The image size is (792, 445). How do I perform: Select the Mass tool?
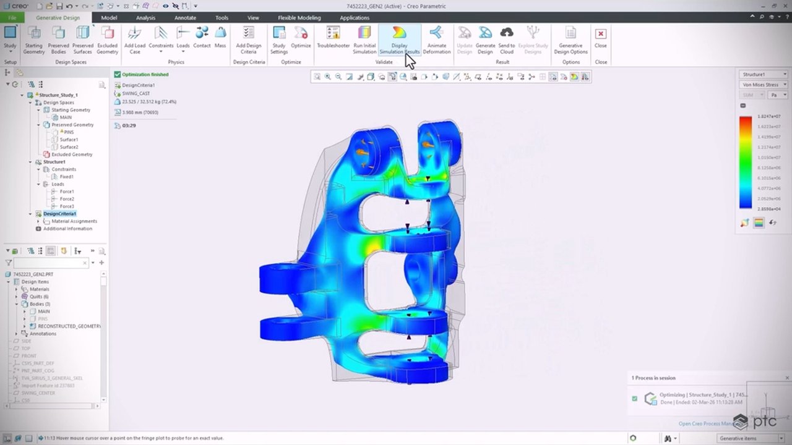point(220,37)
